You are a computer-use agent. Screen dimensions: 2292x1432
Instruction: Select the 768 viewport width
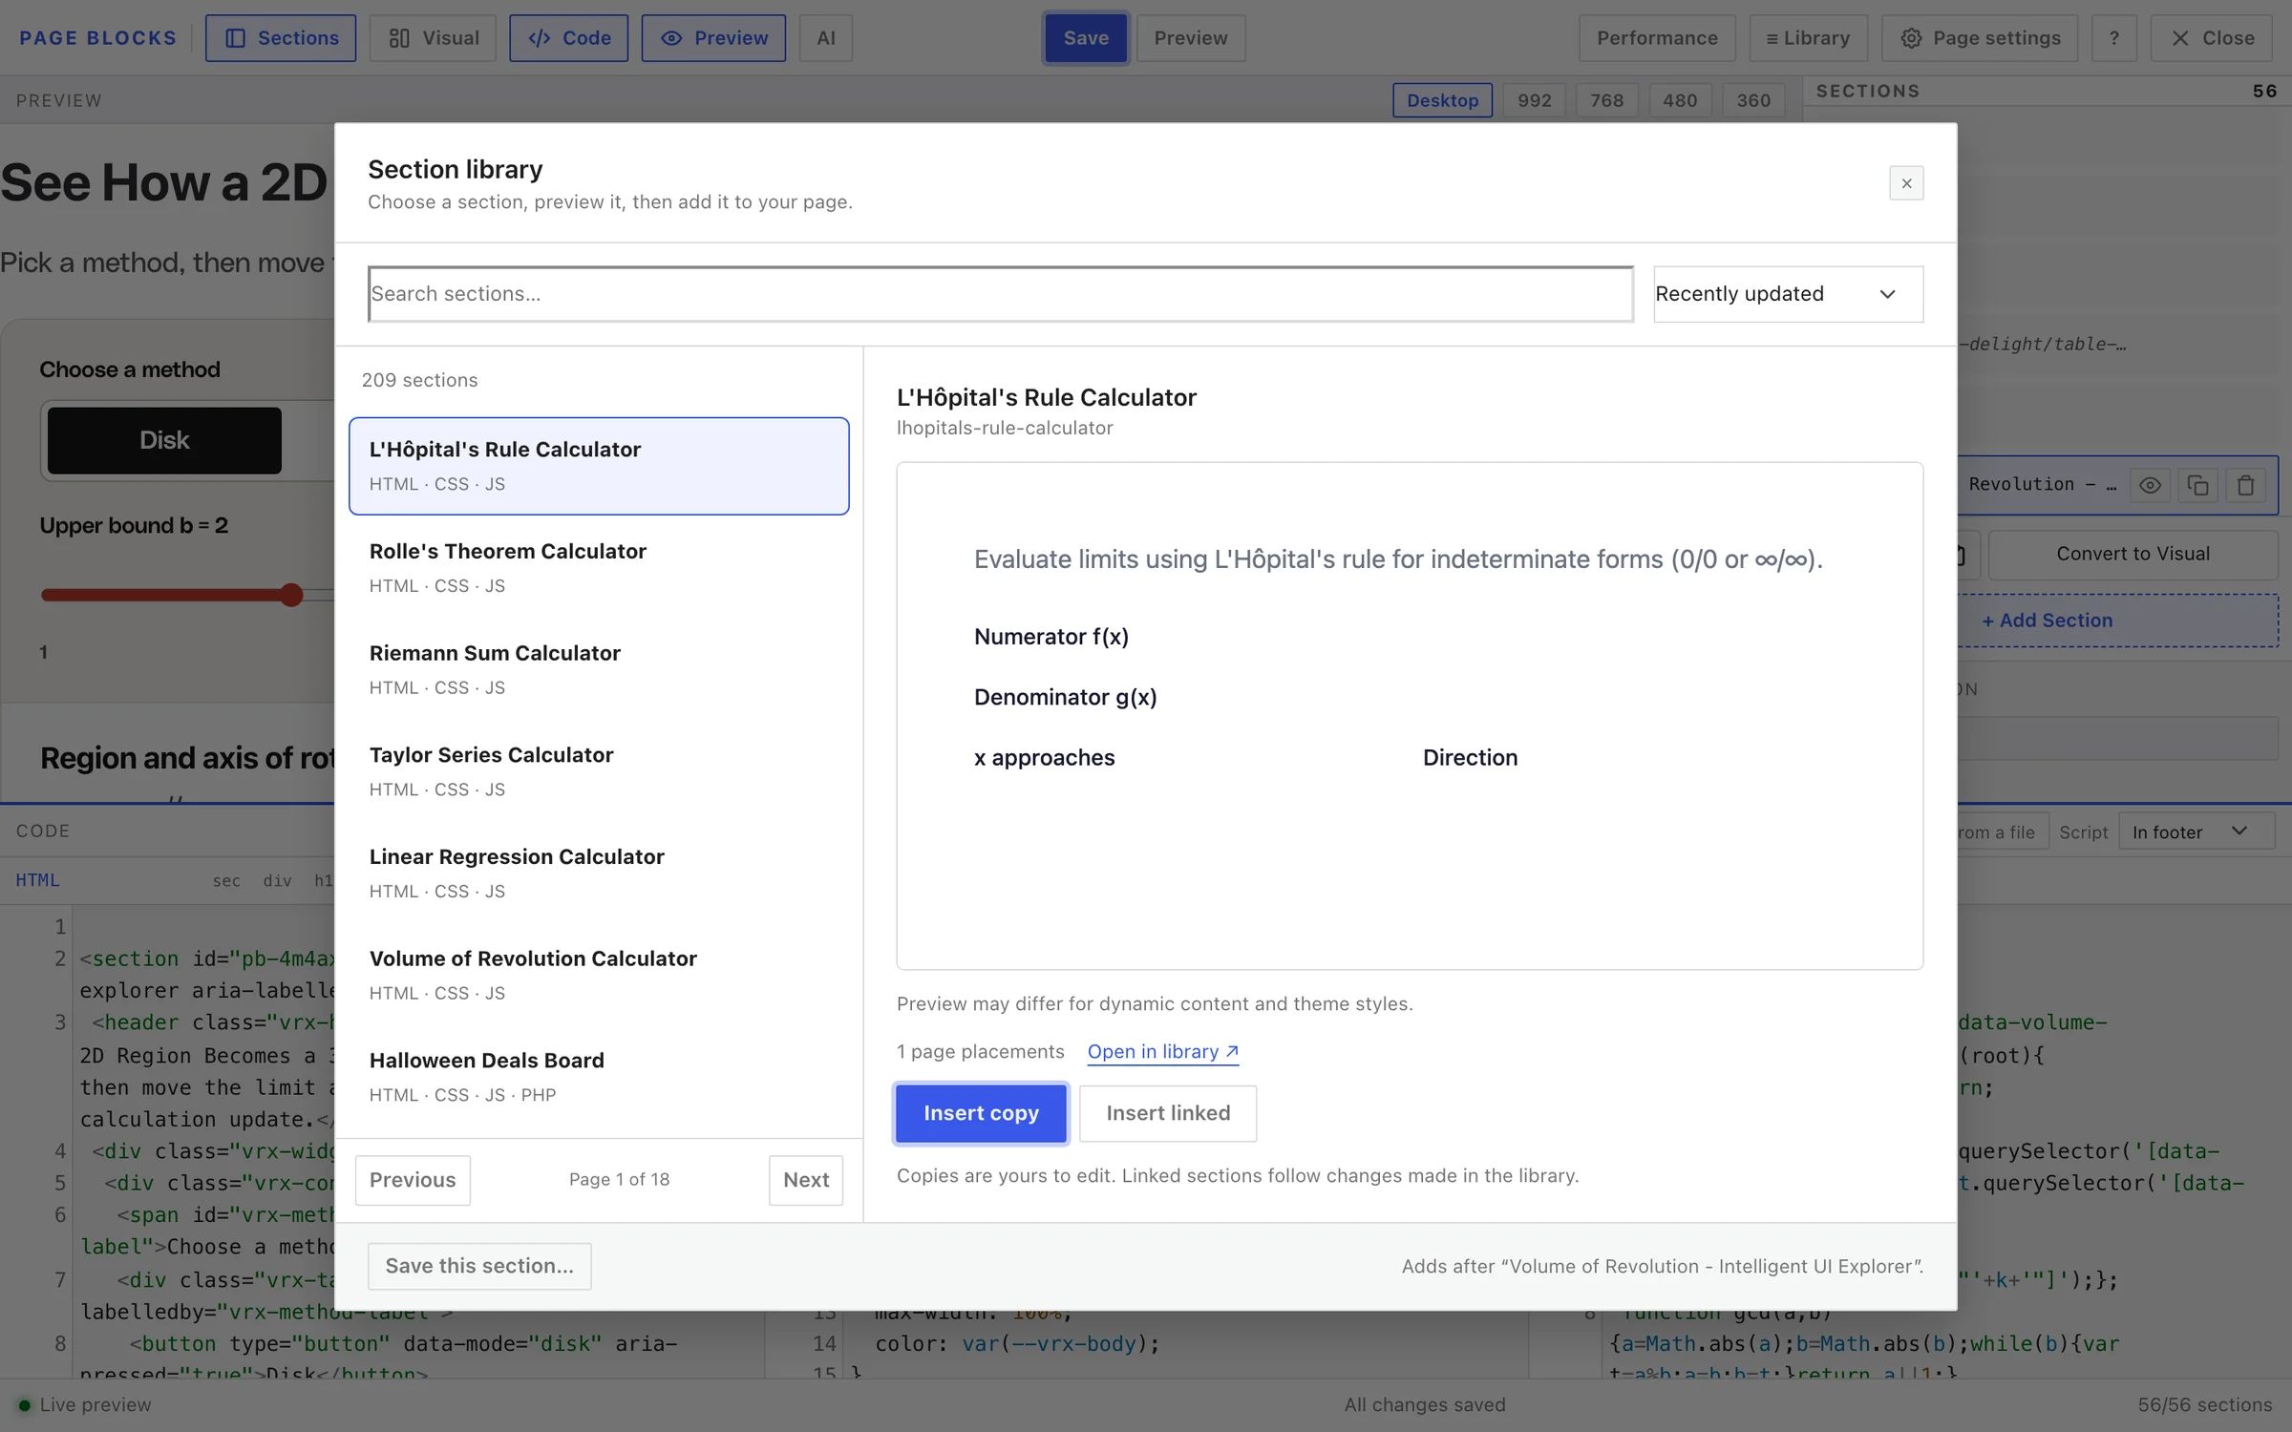coord(1607,100)
